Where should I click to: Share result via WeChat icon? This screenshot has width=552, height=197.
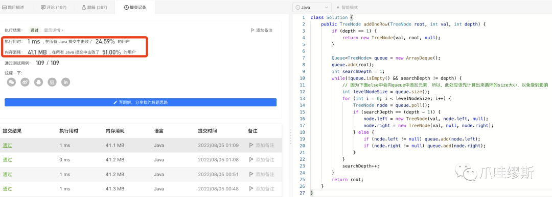(x=12, y=82)
